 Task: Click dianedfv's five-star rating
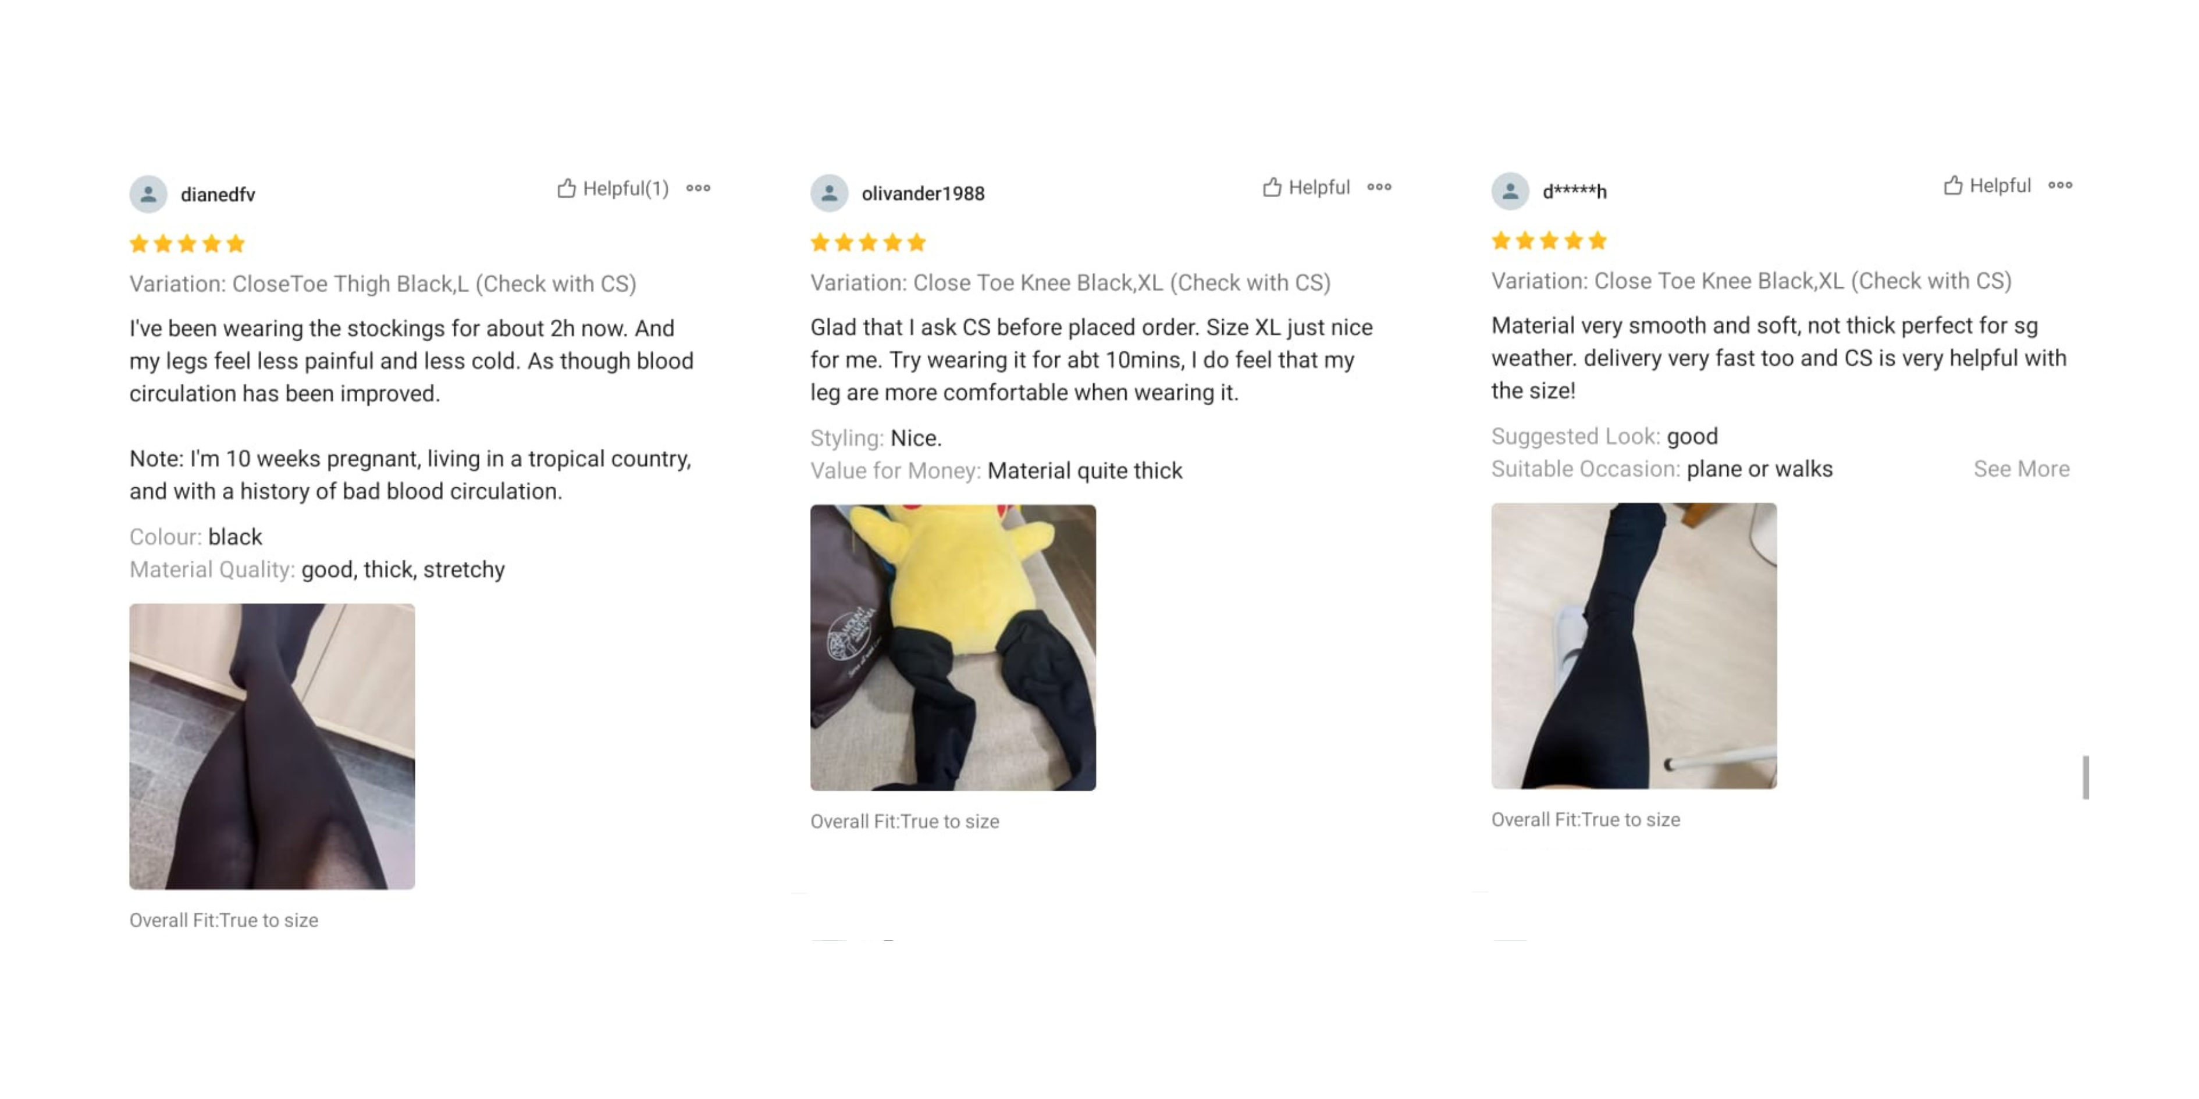pyautogui.click(x=187, y=244)
